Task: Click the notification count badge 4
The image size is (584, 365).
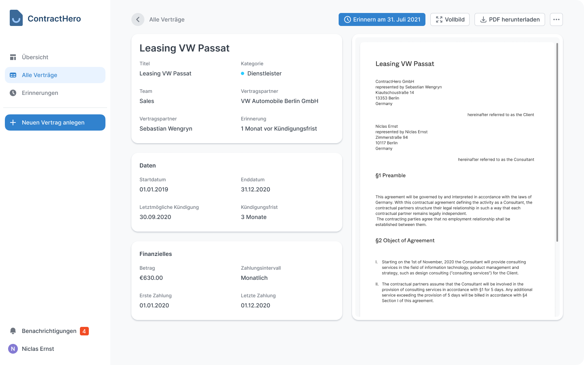Action: pyautogui.click(x=84, y=331)
